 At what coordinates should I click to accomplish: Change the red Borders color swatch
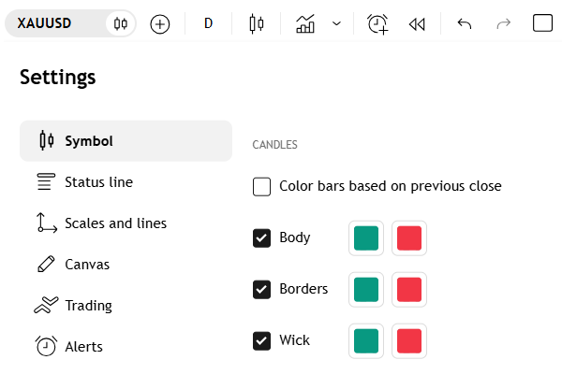[409, 290]
